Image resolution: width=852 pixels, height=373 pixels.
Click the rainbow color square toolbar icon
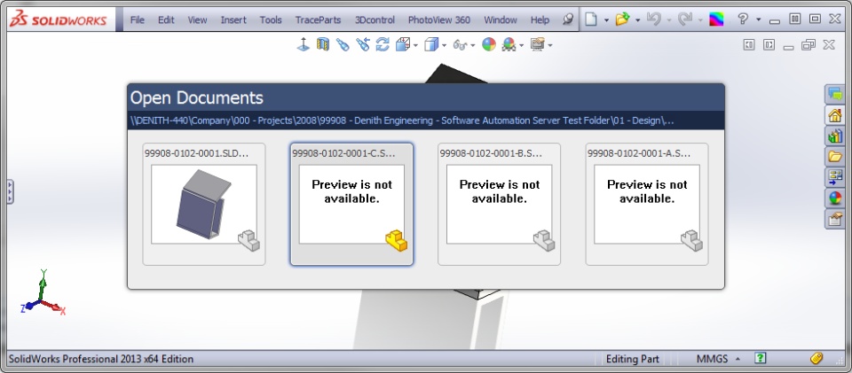coord(717,19)
